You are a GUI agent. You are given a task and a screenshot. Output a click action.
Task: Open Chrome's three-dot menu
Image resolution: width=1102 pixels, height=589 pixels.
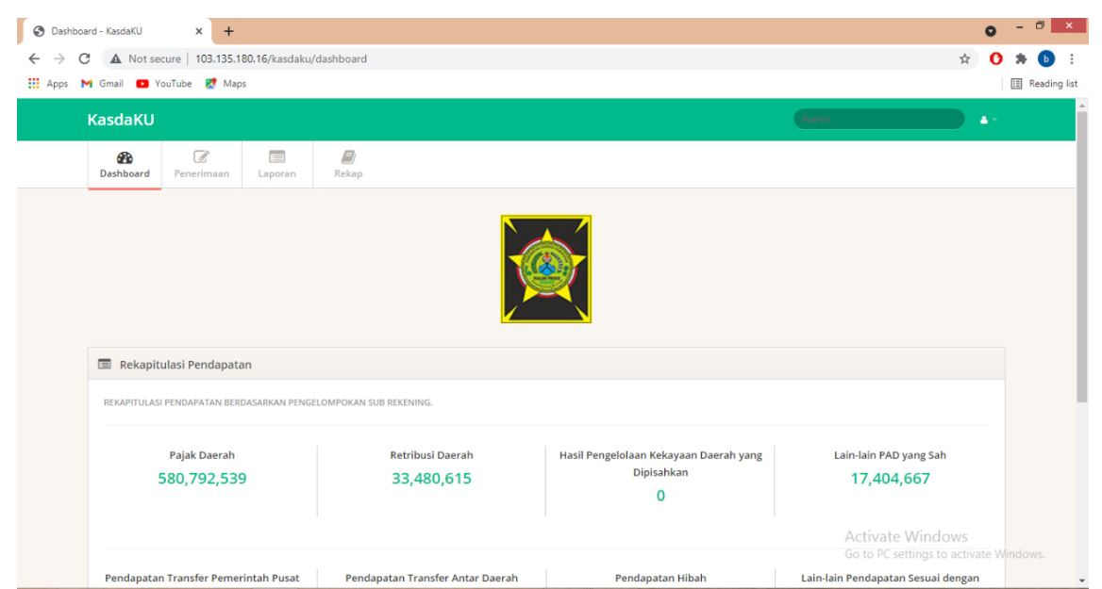coord(1072,59)
